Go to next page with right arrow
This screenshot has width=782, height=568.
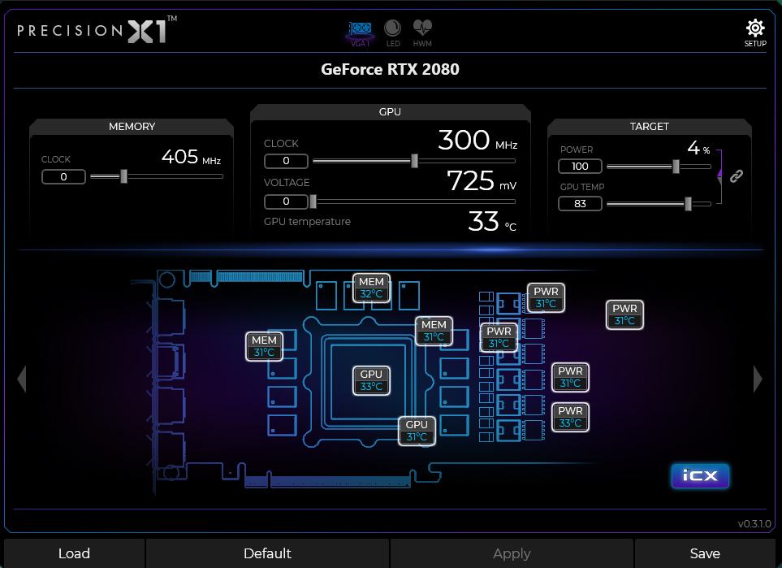(758, 379)
